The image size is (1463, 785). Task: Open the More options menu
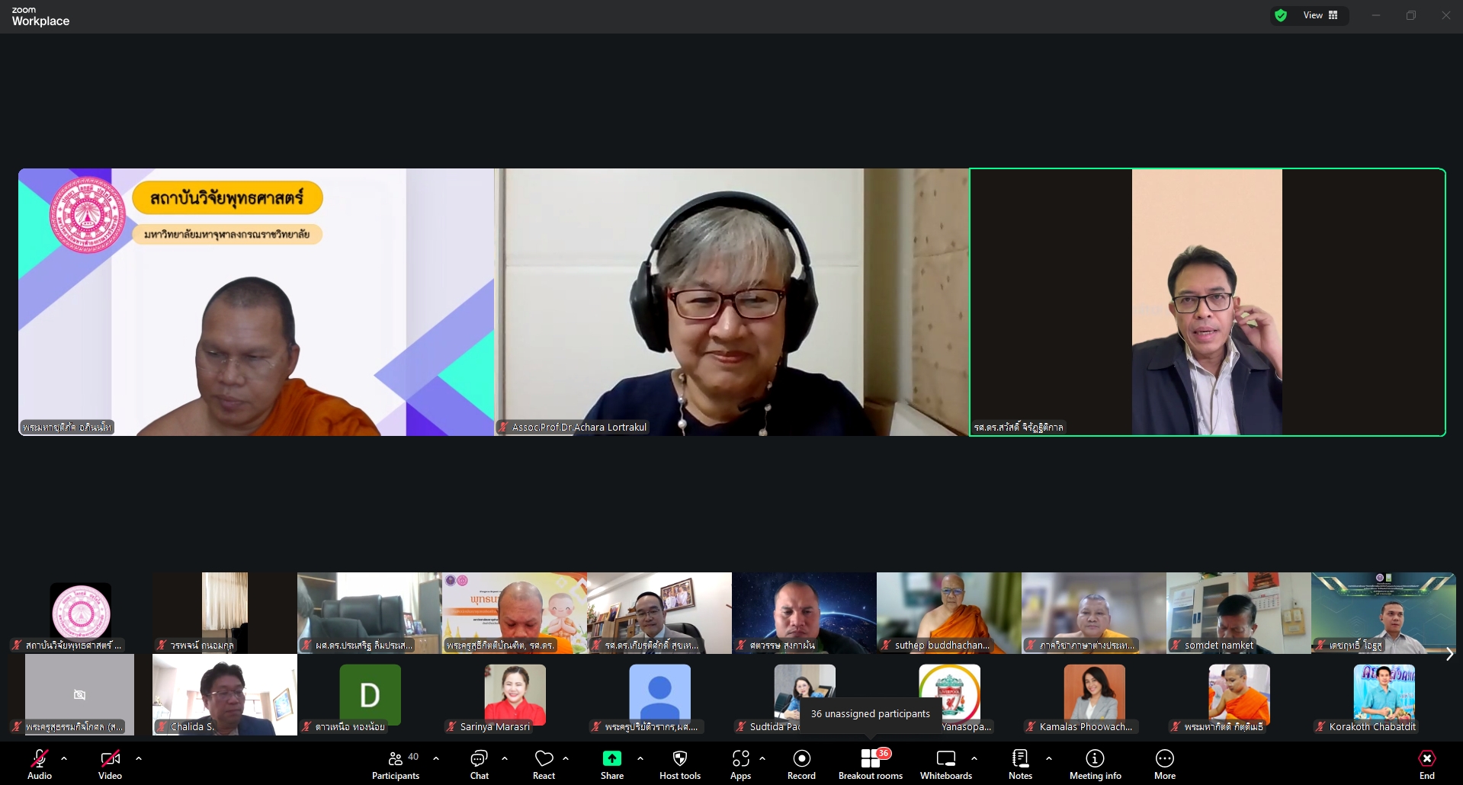1164,764
